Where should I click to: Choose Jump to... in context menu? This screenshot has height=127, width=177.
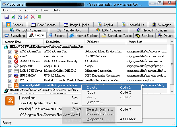tap(95, 102)
